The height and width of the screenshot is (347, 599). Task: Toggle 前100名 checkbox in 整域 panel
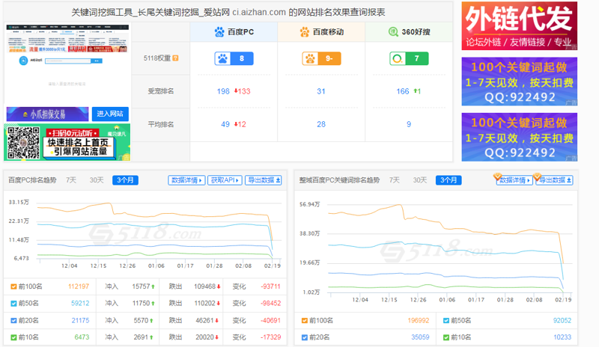[x=305, y=321]
